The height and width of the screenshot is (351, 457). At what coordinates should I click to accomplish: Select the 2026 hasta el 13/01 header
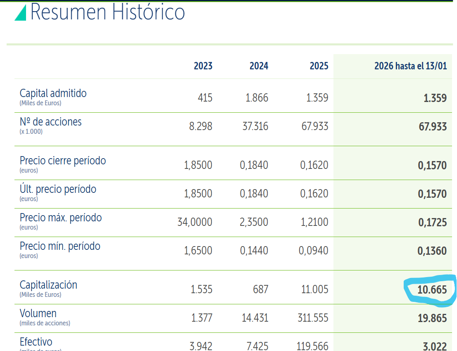(411, 66)
